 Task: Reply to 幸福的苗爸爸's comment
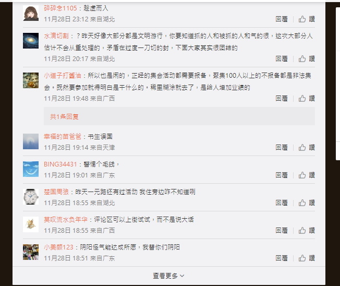[282, 148]
